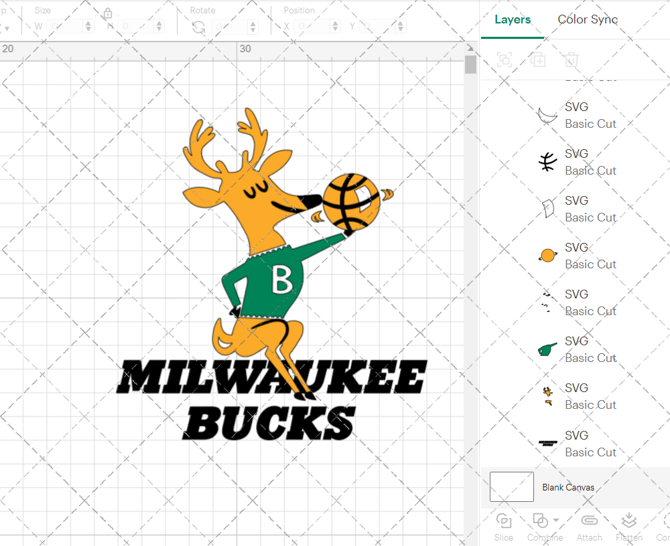The width and height of the screenshot is (670, 546).
Task: Click the vertical canvas scrollbar thumb
Action: tap(470, 64)
